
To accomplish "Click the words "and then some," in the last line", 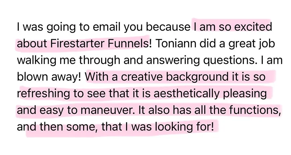I will 57,127.
